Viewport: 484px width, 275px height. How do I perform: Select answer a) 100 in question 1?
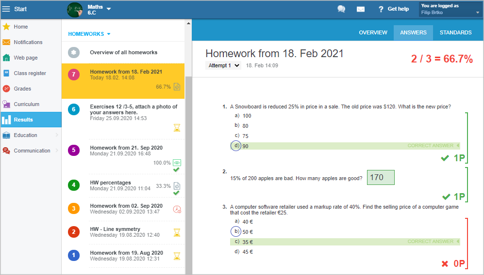click(243, 116)
